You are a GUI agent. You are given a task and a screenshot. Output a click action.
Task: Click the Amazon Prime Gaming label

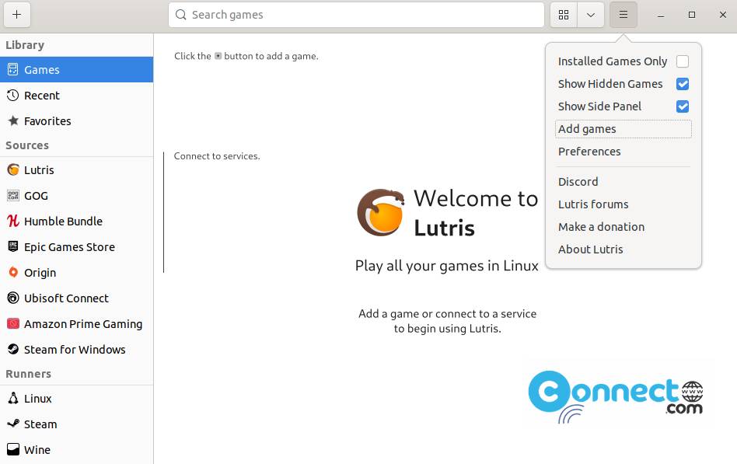pos(83,324)
